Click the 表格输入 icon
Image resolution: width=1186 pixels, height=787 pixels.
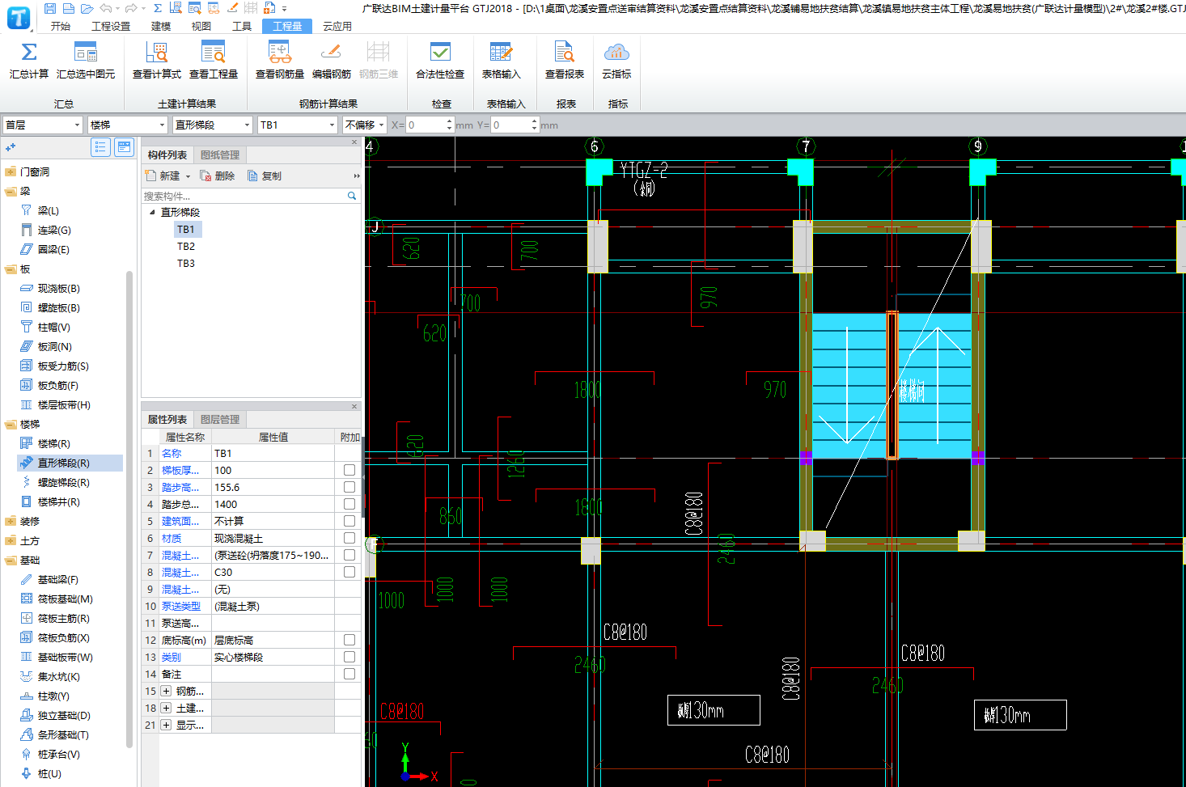[501, 53]
